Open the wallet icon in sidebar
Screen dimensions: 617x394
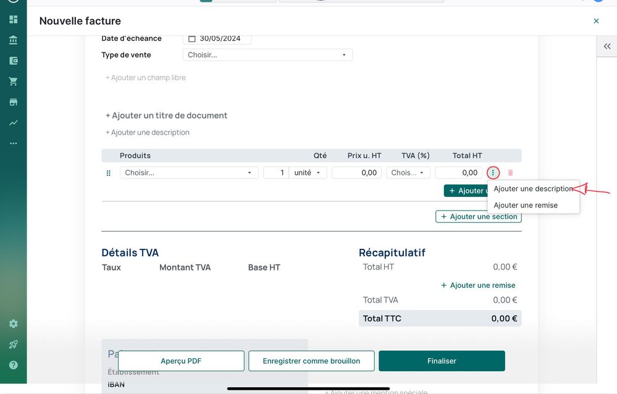pyautogui.click(x=13, y=61)
